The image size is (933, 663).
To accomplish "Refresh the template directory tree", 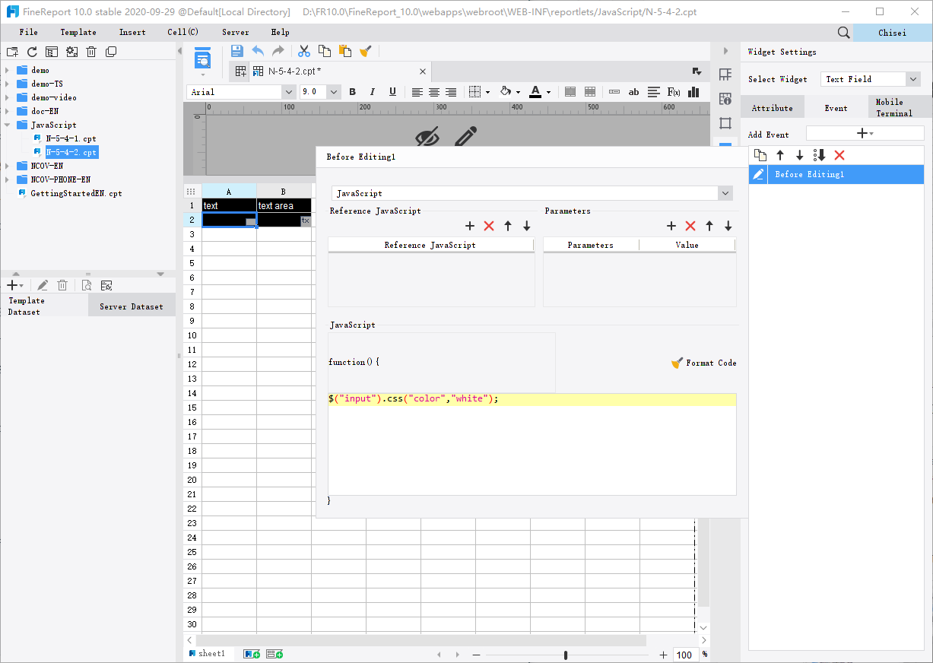I will click(x=32, y=52).
